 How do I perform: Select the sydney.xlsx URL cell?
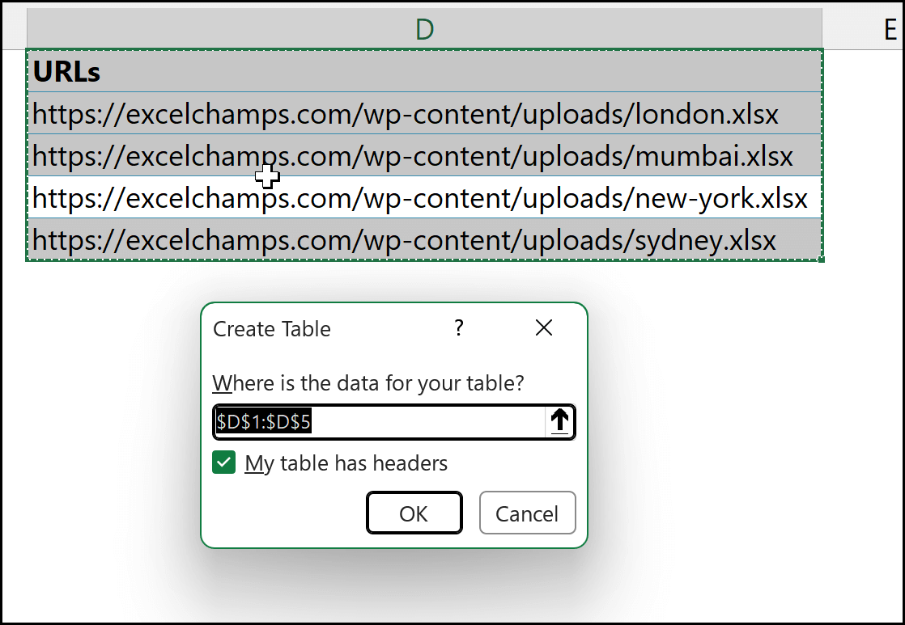pyautogui.click(x=424, y=240)
